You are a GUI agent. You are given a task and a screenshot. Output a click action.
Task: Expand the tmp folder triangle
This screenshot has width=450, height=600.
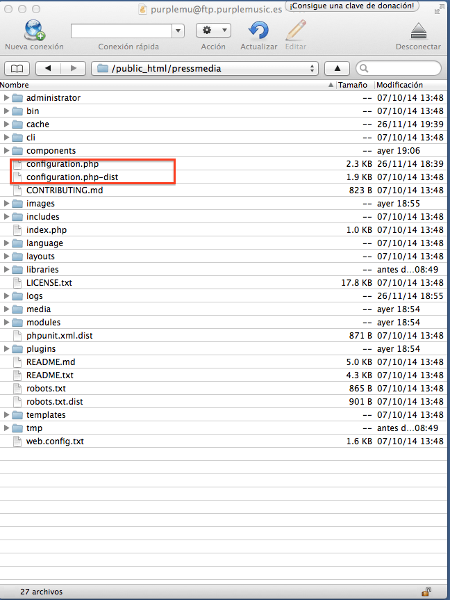point(6,428)
